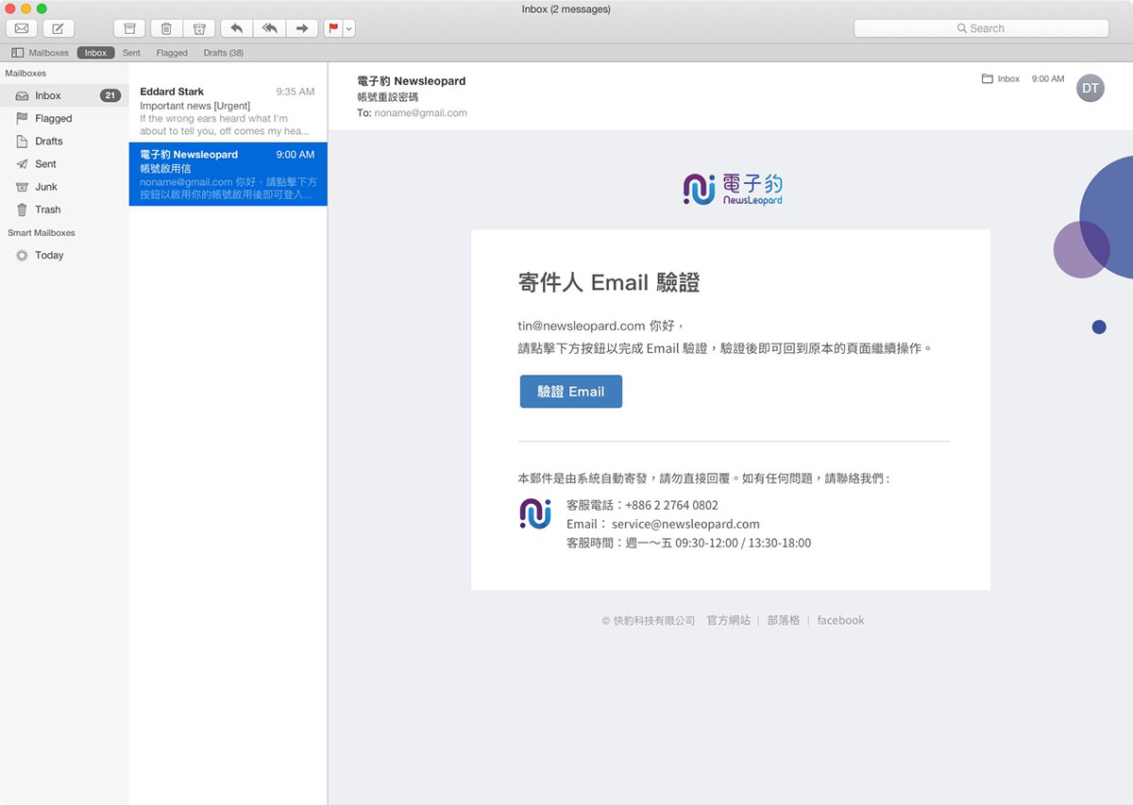This screenshot has width=1133, height=805.
Task: Open Drafts (38) in favorites bar
Action: coord(223,53)
